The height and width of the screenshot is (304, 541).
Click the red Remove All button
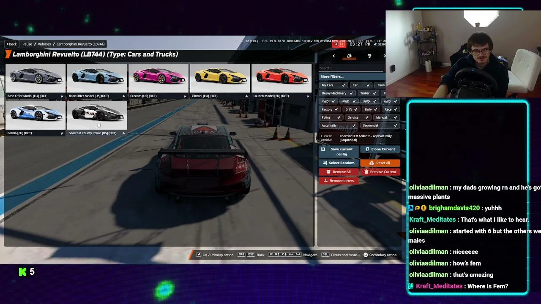(x=339, y=172)
